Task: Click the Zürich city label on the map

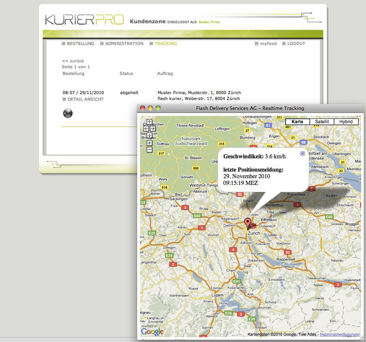Action: click(254, 233)
